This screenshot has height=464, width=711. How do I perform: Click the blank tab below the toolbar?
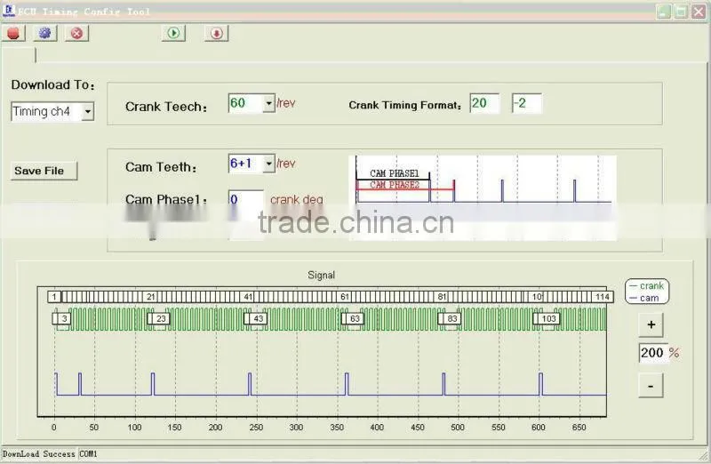(x=19, y=55)
